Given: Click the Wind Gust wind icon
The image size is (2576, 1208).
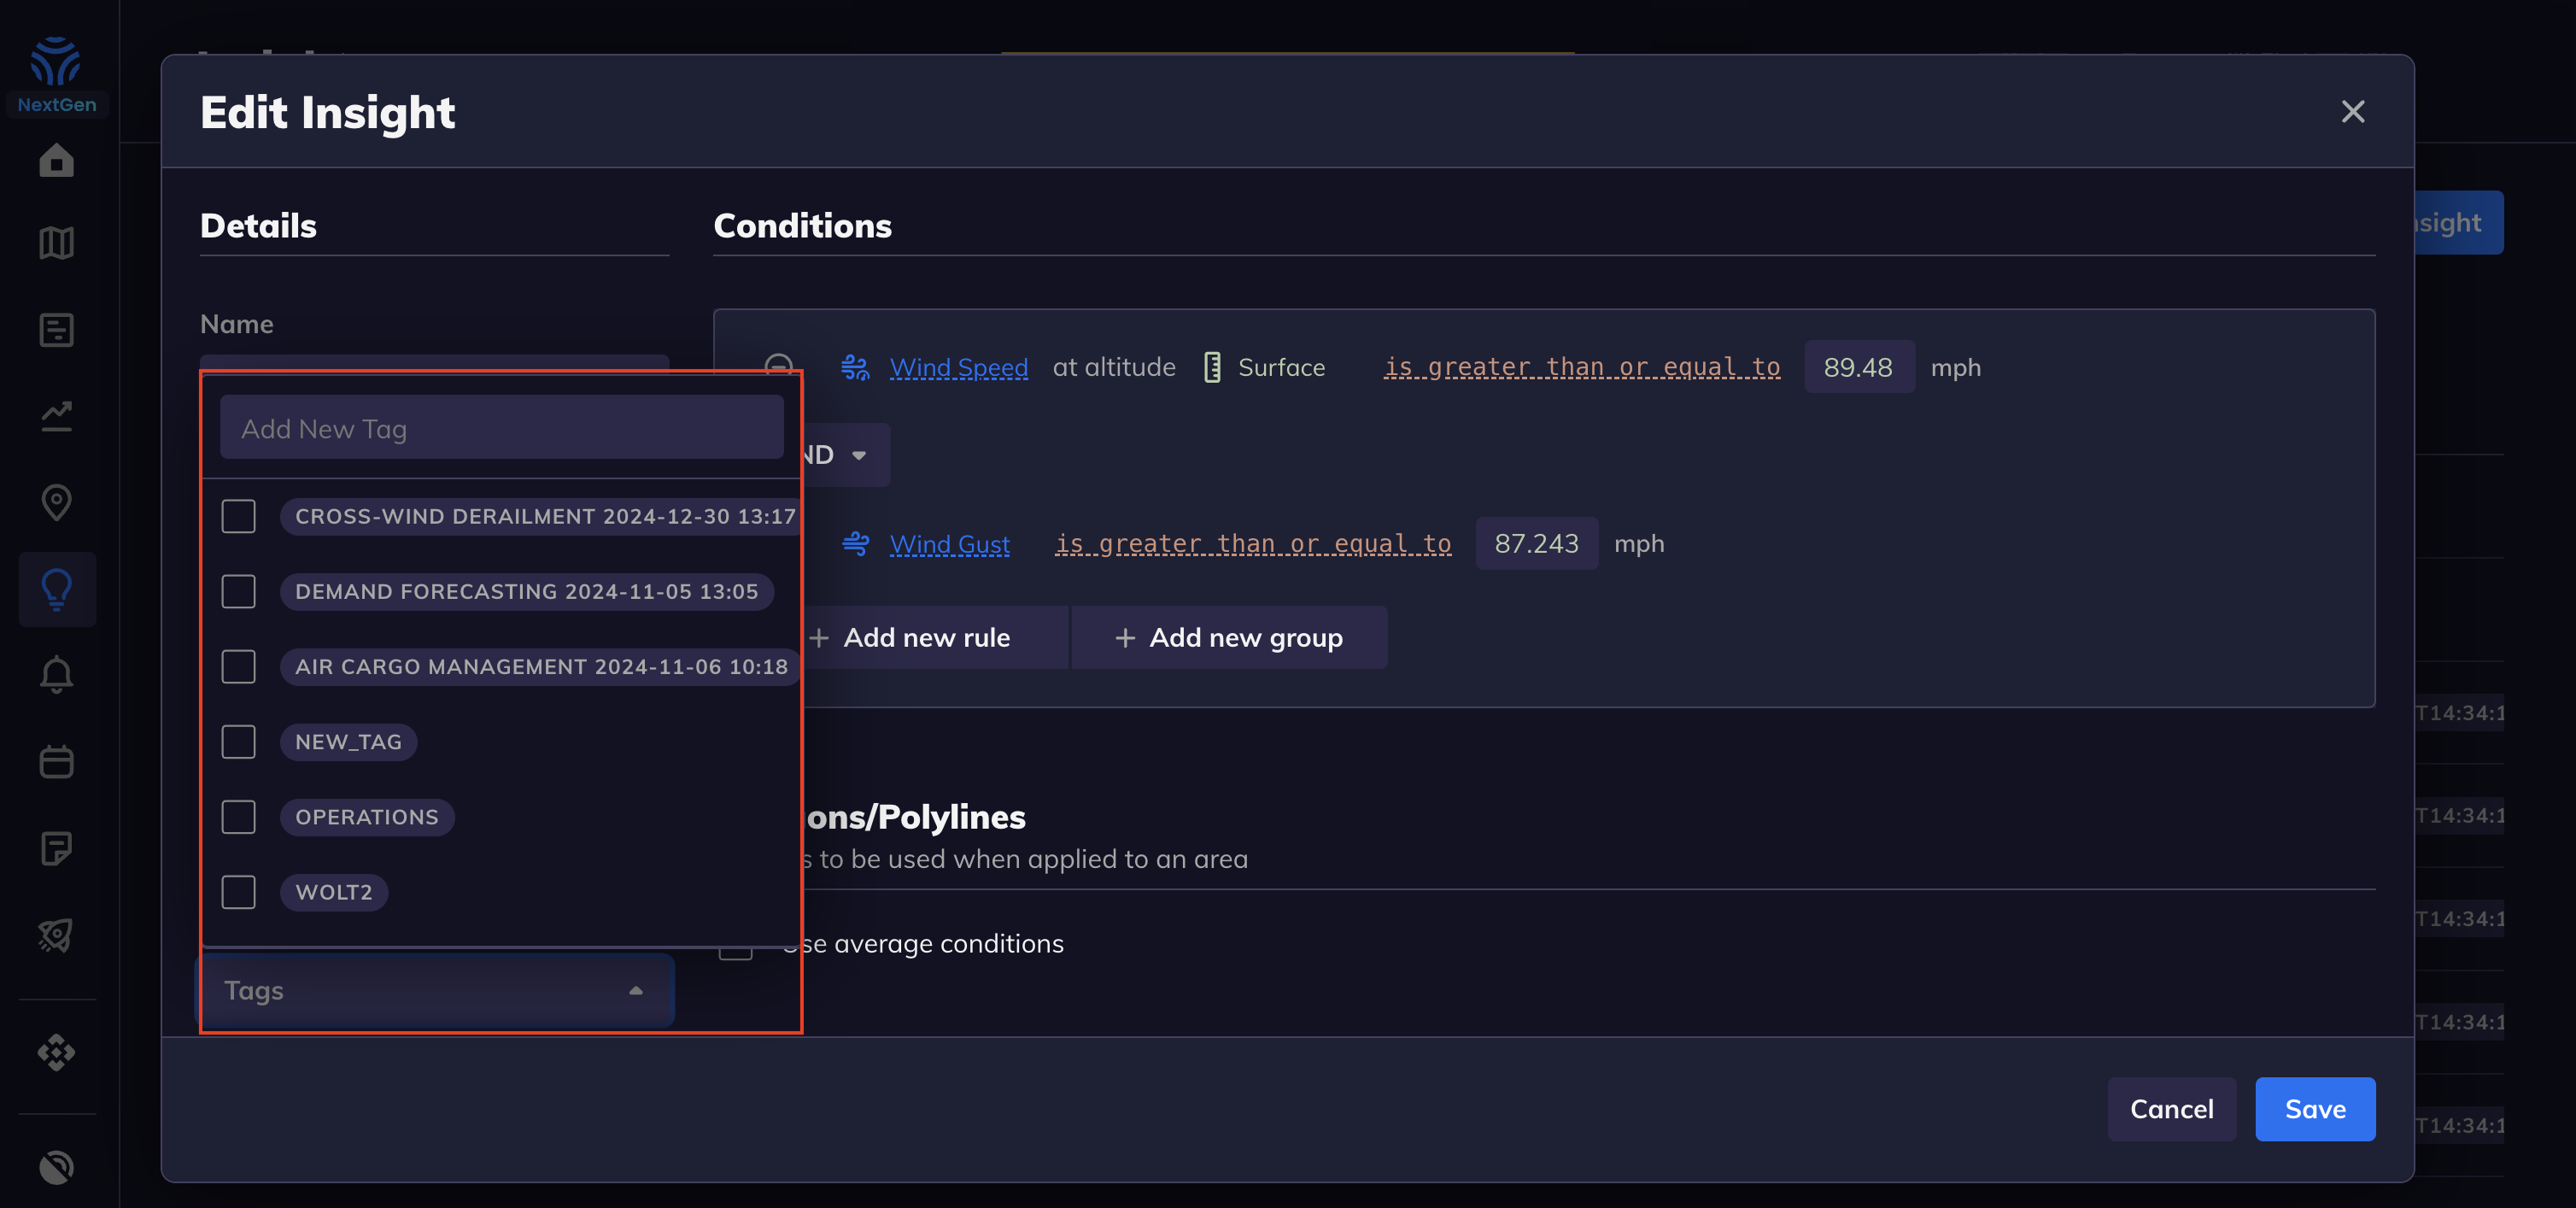Looking at the screenshot, I should 855,544.
